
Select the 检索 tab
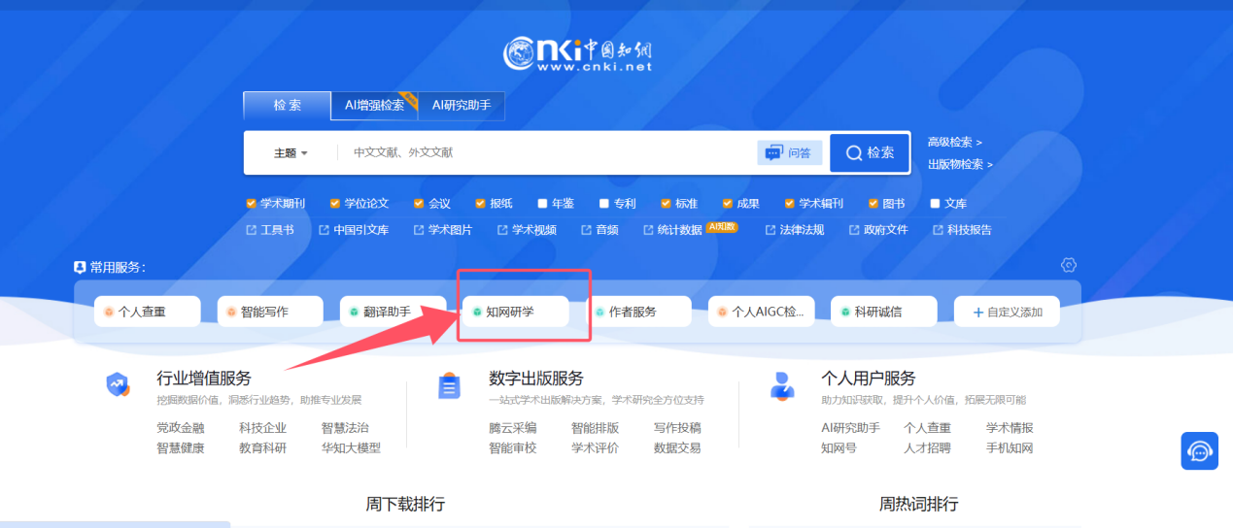287,106
